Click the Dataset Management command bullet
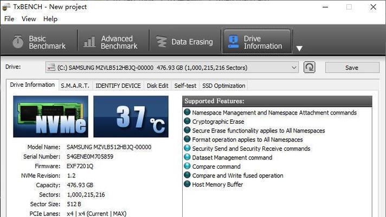Viewport: 386px width, 217px height. tap(187, 157)
